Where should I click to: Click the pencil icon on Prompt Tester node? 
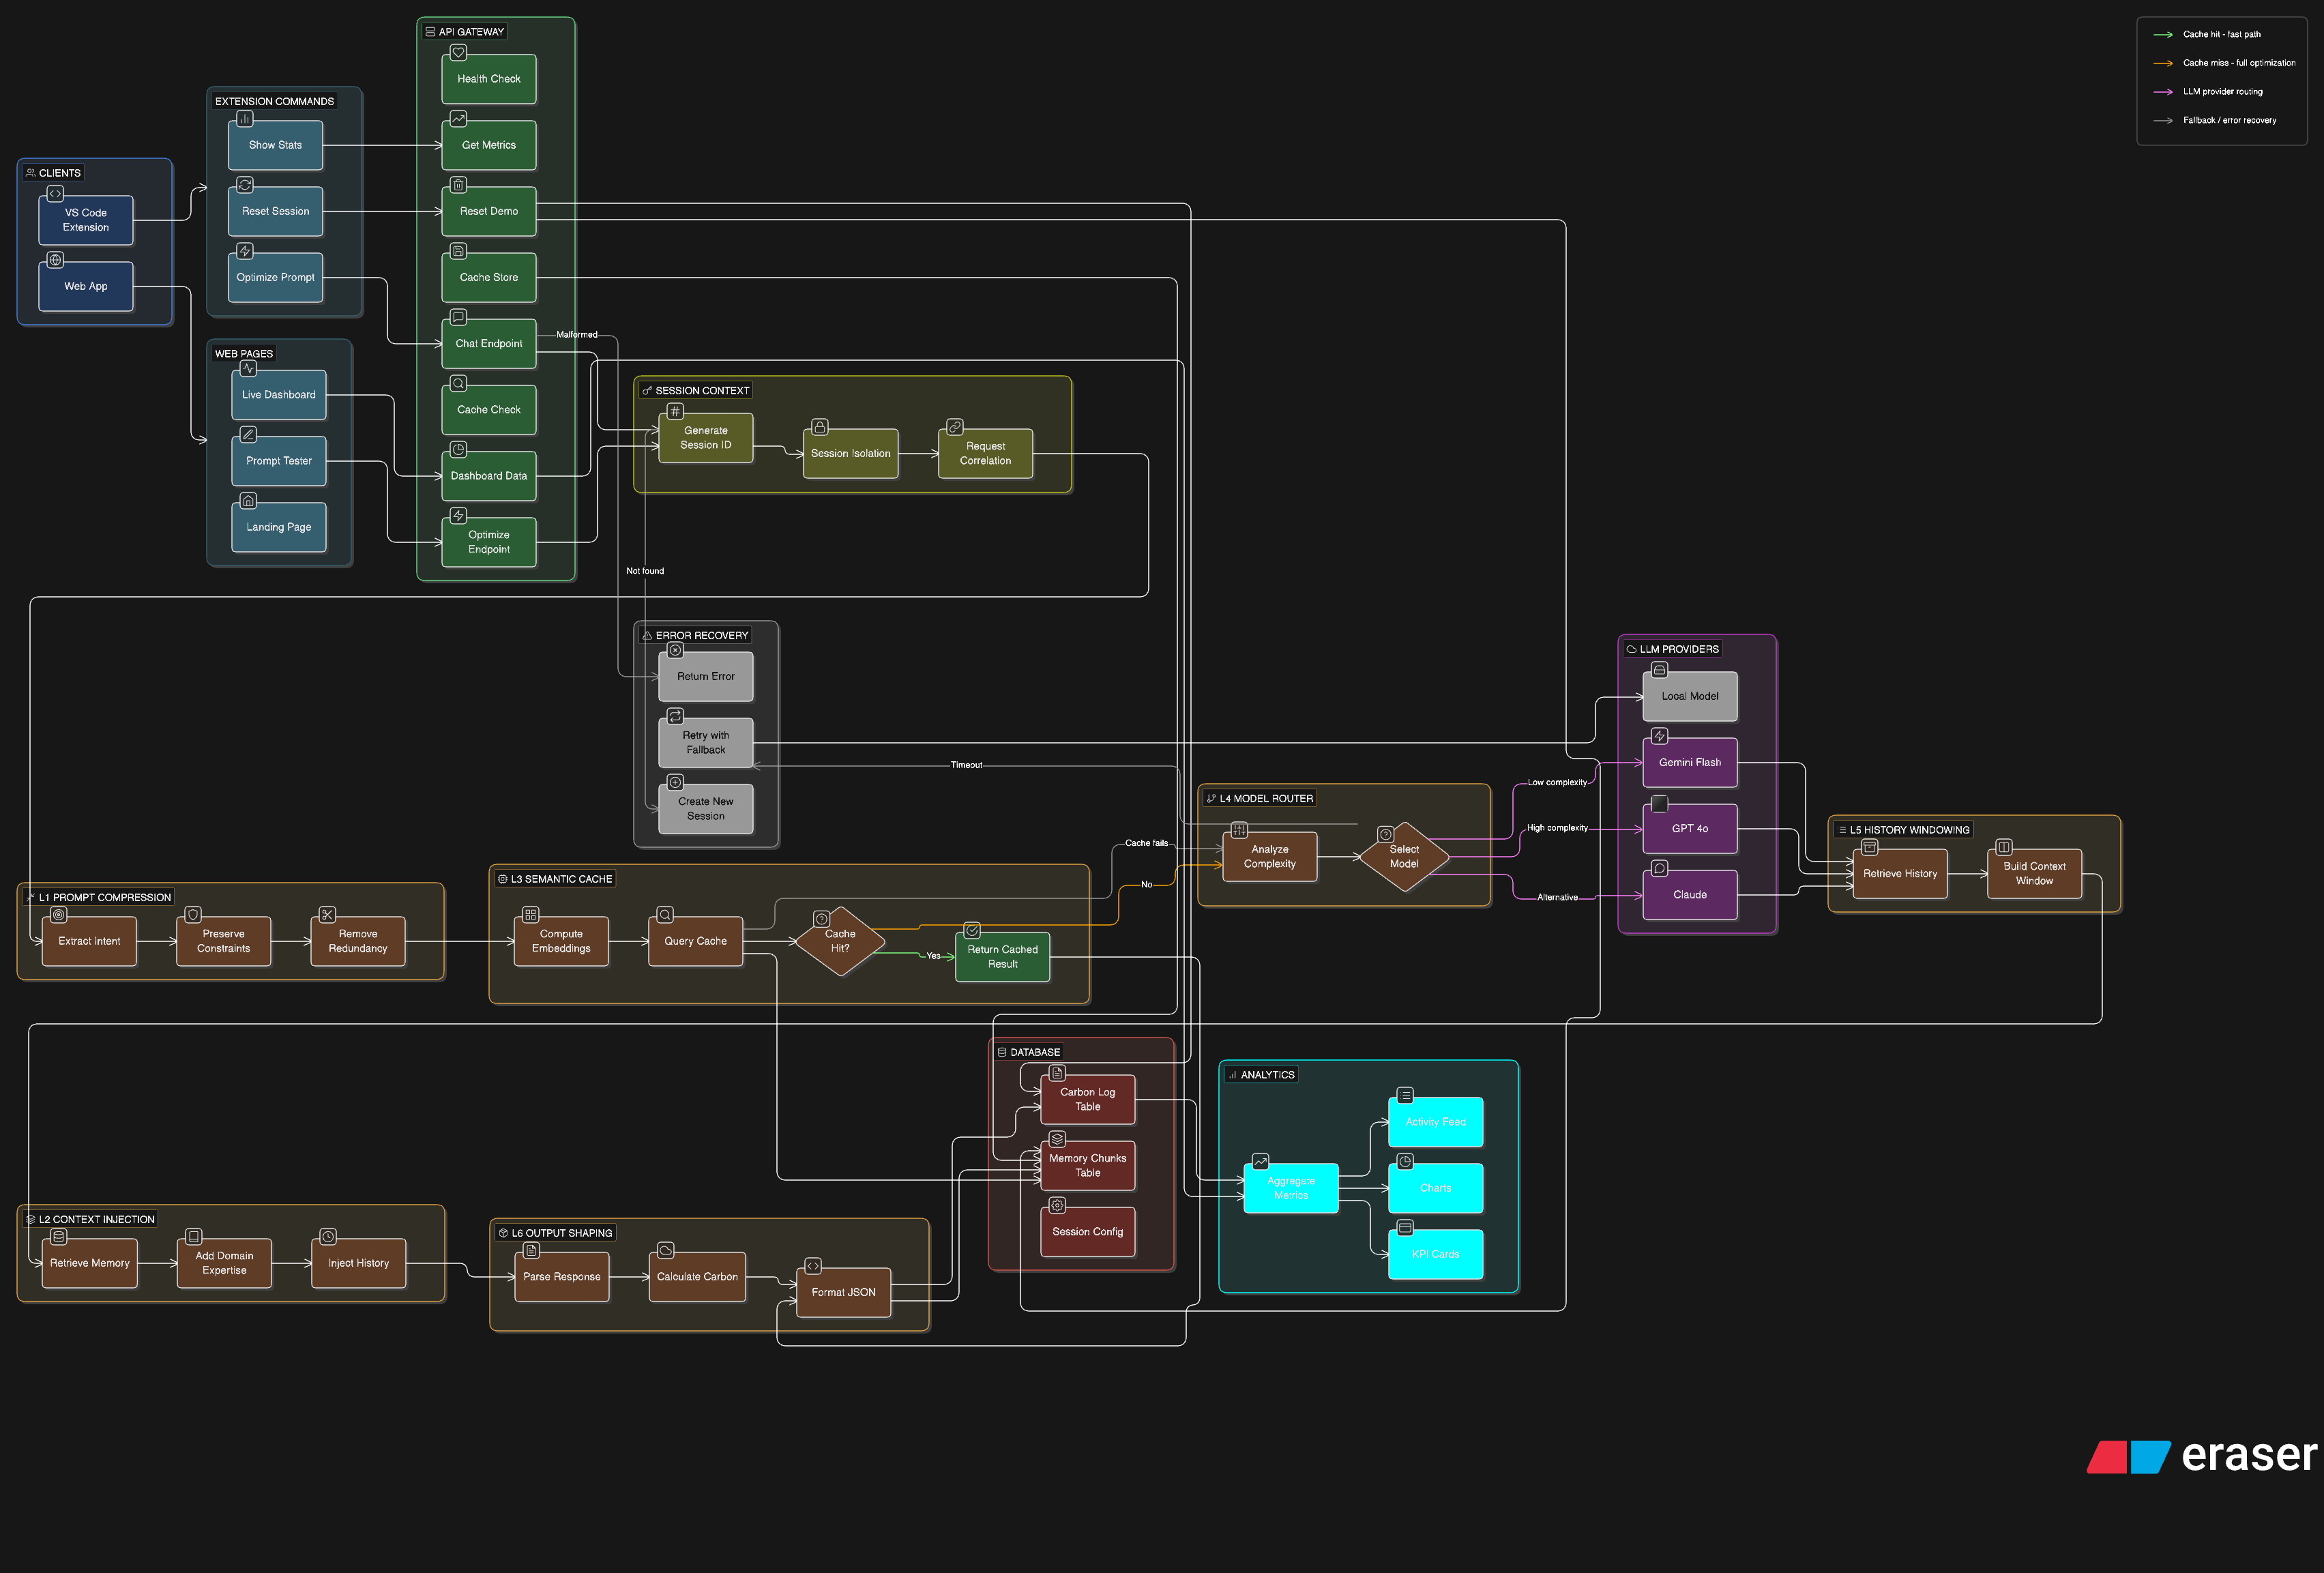pos(249,435)
